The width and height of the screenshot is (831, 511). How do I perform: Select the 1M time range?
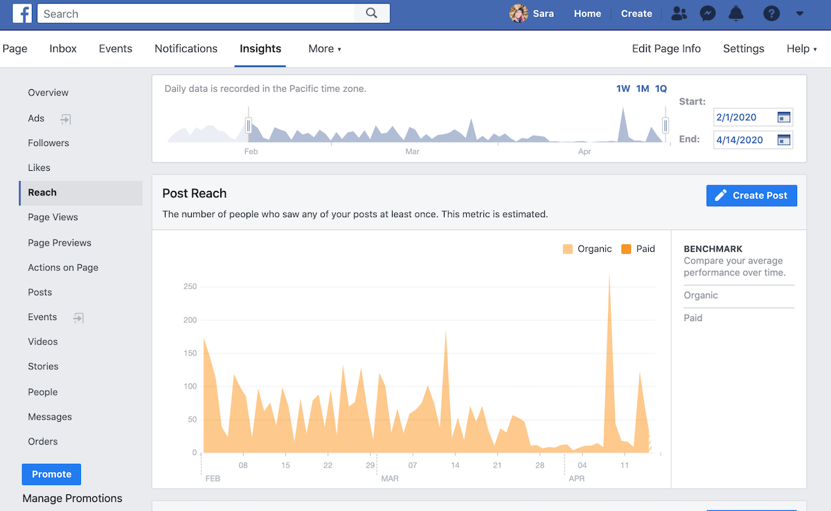point(643,89)
